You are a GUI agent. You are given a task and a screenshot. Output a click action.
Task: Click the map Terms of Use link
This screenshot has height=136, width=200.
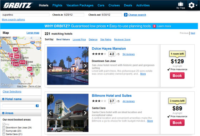point(35,86)
